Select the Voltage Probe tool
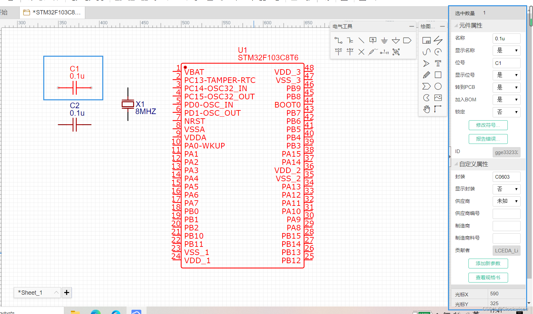The image size is (533, 314). tap(373, 52)
